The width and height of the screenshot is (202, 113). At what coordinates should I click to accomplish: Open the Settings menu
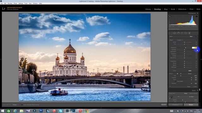pos(21,3)
